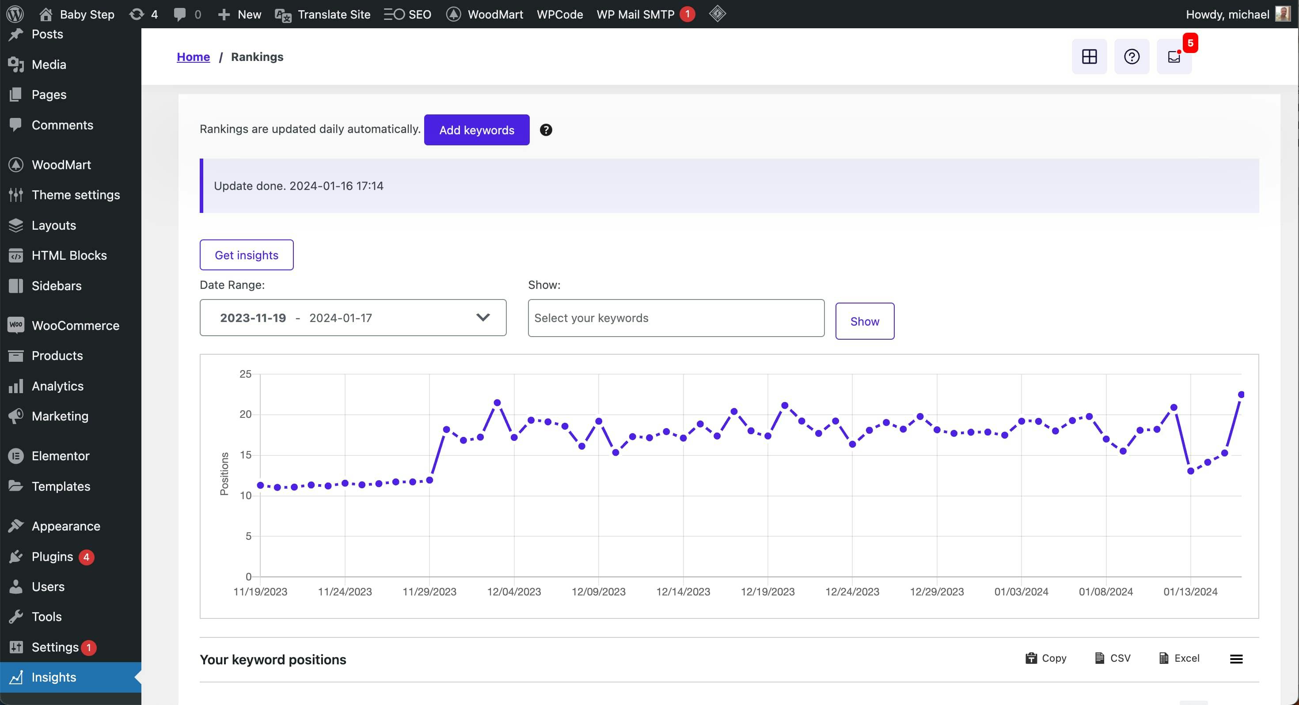Open Plugins with the 4 update badge

pos(53,556)
